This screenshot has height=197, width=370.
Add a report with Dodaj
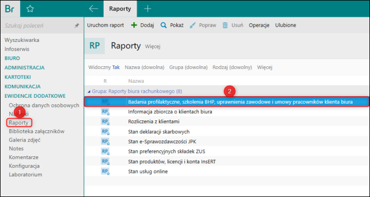tap(143, 26)
